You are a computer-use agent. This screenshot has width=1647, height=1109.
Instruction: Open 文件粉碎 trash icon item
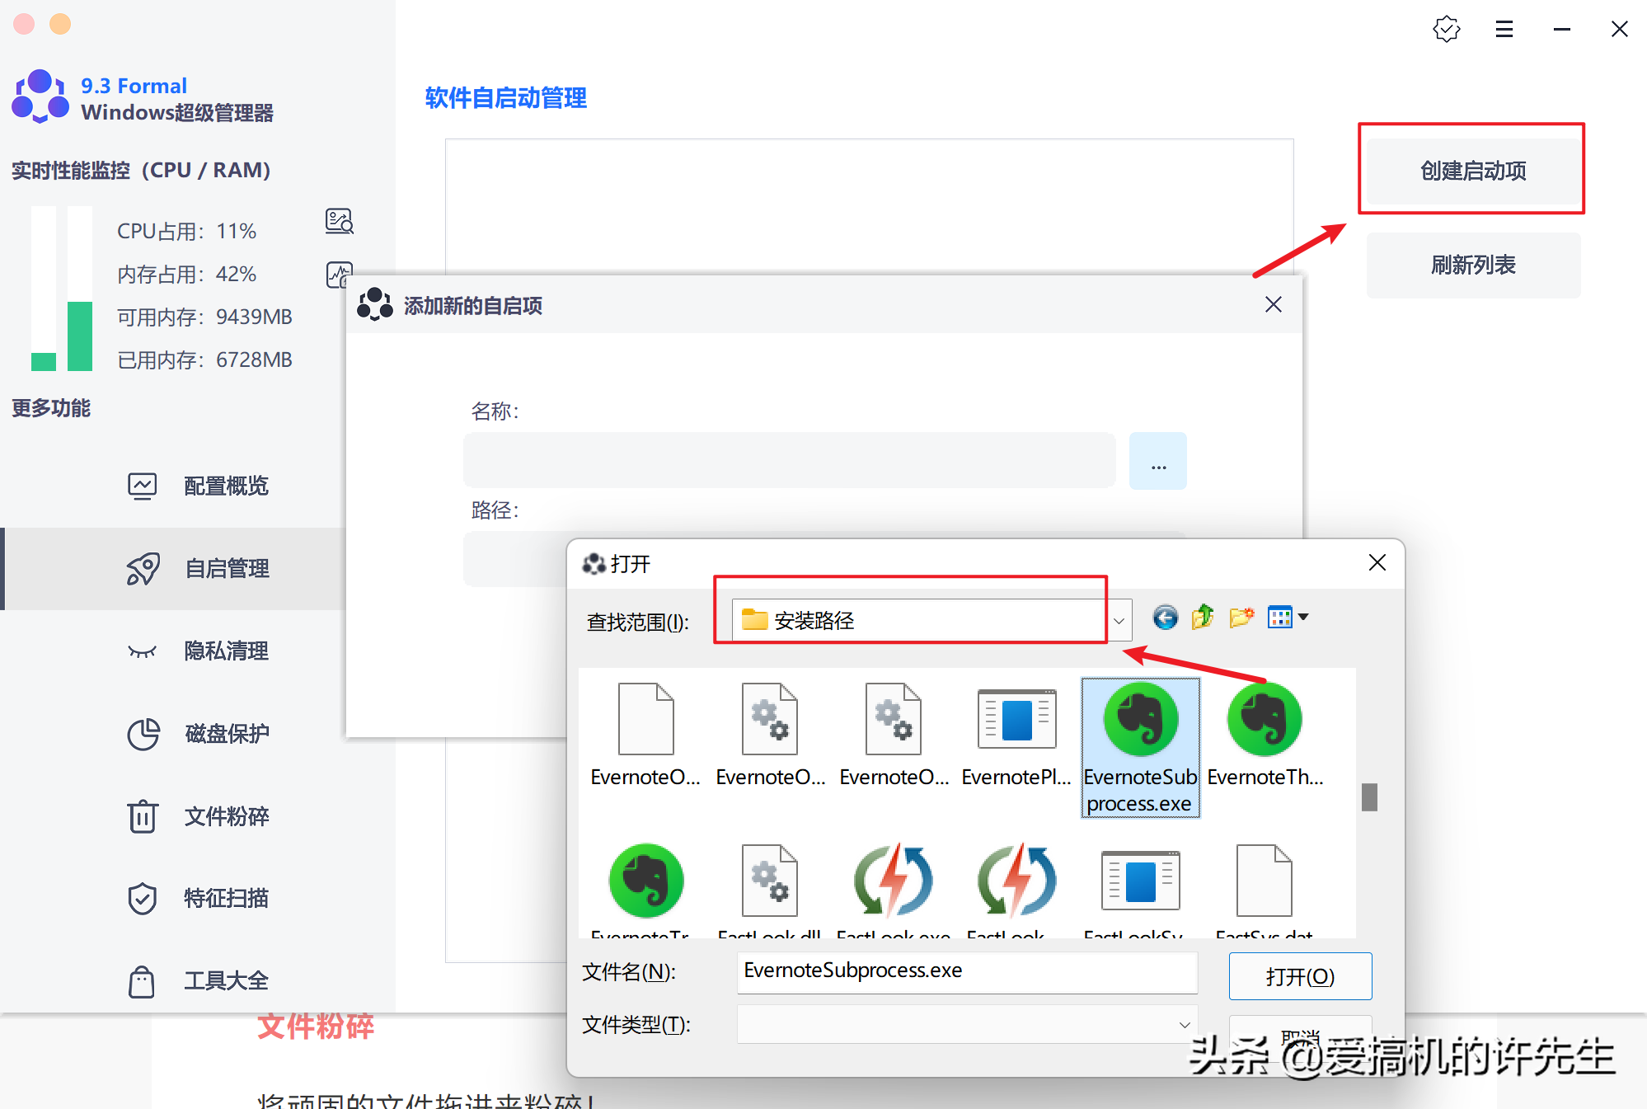coord(226,816)
